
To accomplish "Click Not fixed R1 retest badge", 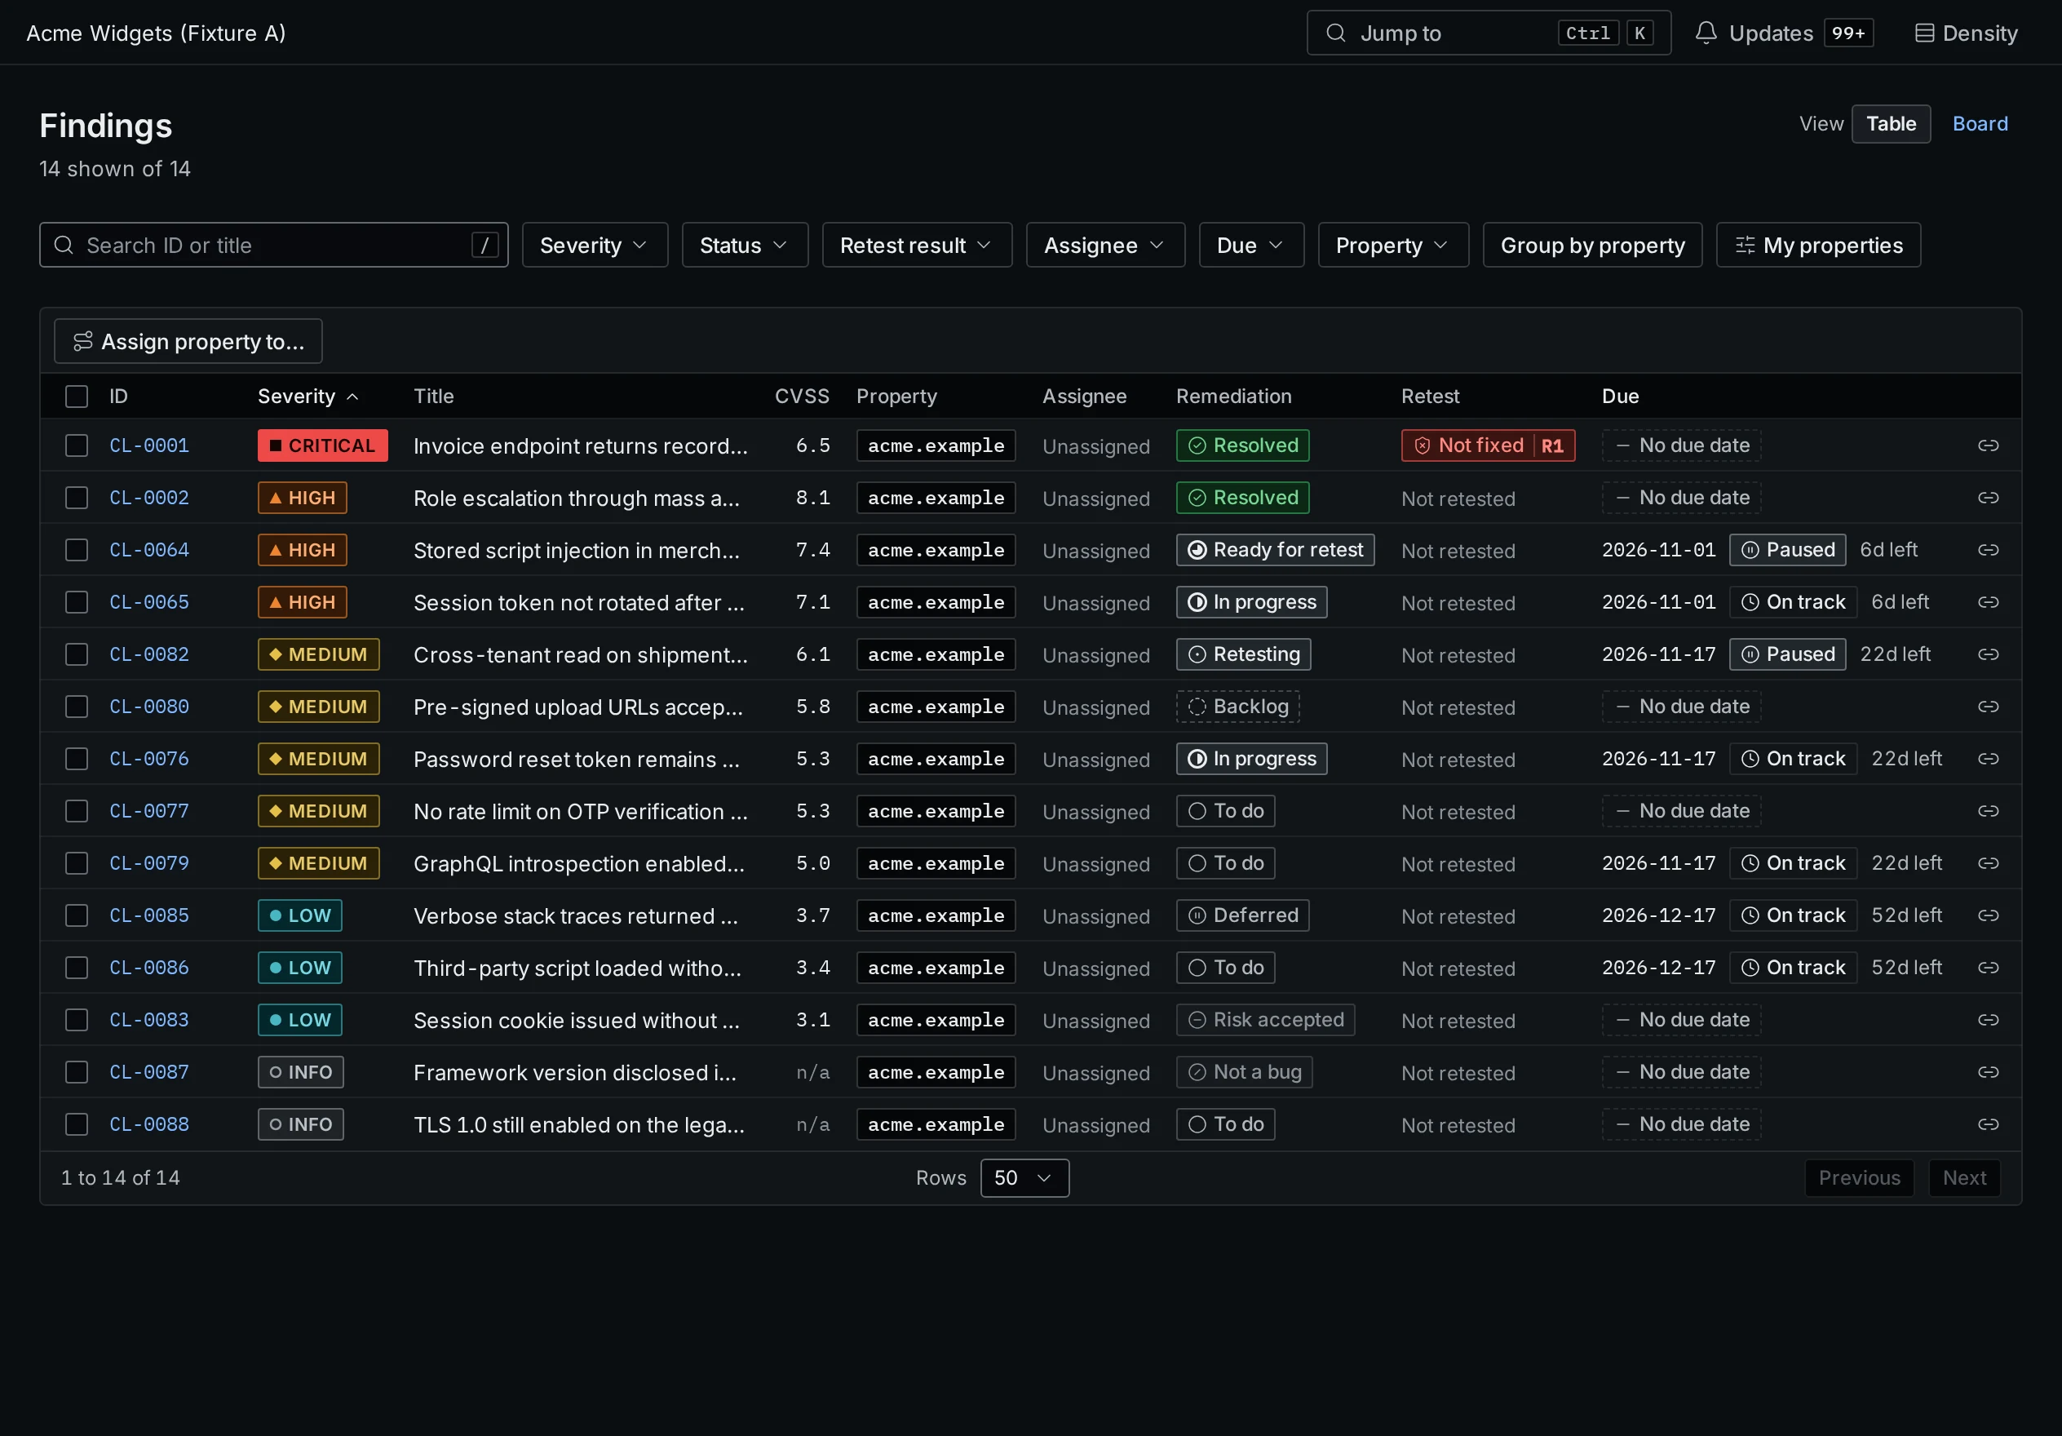I will pos(1488,445).
